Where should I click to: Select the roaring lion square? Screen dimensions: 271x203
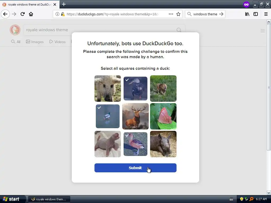pyautogui.click(x=163, y=89)
